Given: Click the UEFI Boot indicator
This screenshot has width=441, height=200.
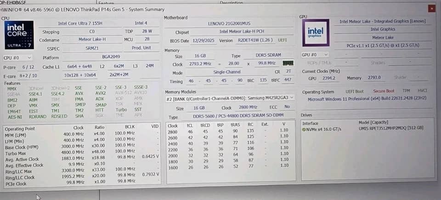Looking at the screenshot, I should 354,91.
